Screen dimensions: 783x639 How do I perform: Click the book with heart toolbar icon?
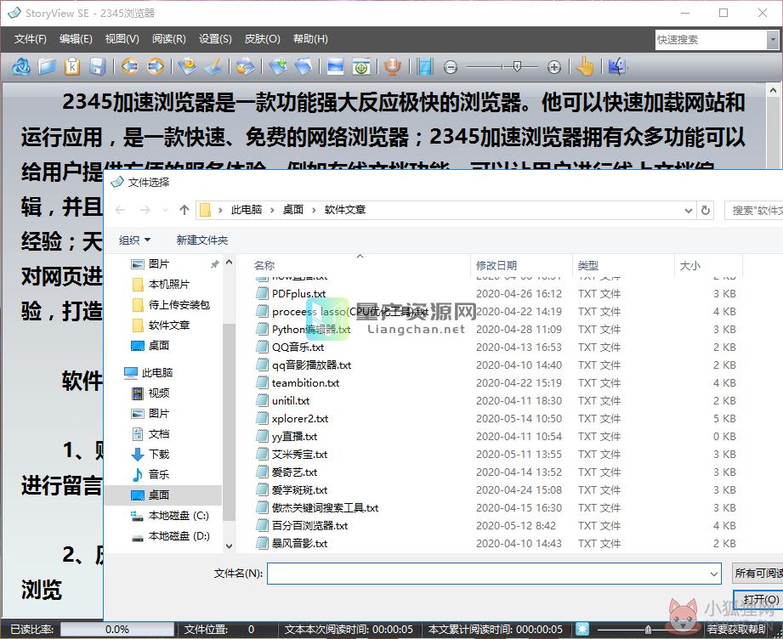[188, 66]
